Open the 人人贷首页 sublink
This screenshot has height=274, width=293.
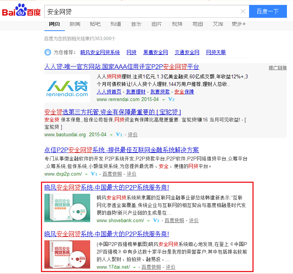pyautogui.click(x=109, y=92)
